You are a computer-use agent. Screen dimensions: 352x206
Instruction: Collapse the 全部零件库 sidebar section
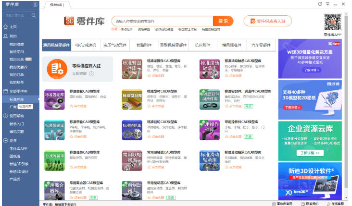[18, 91]
